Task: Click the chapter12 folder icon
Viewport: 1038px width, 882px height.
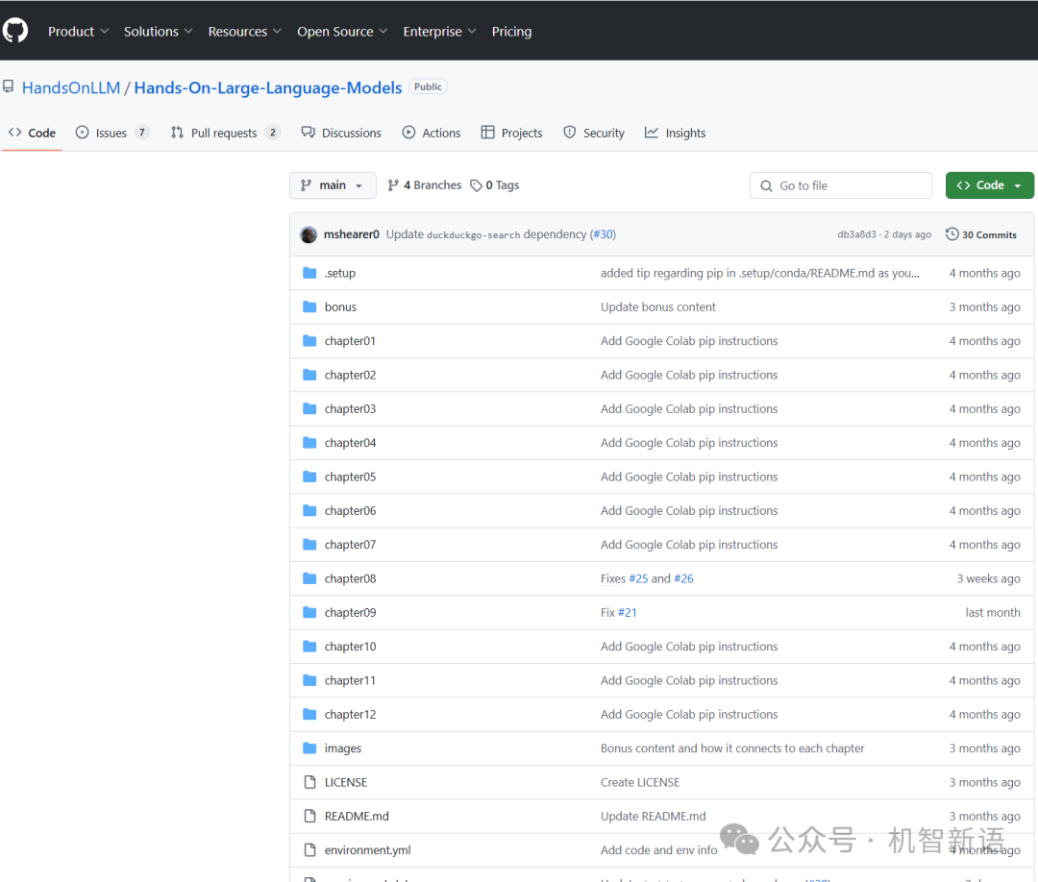Action: point(309,714)
